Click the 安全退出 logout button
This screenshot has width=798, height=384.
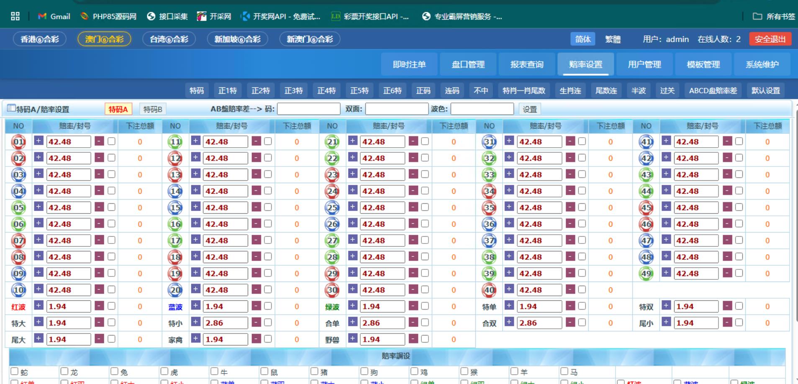[770, 39]
